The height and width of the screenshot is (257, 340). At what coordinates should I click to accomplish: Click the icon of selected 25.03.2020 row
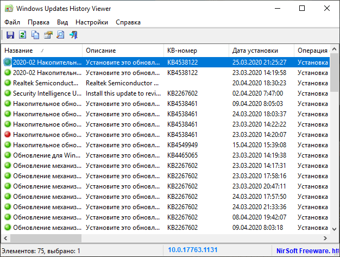pos(8,62)
